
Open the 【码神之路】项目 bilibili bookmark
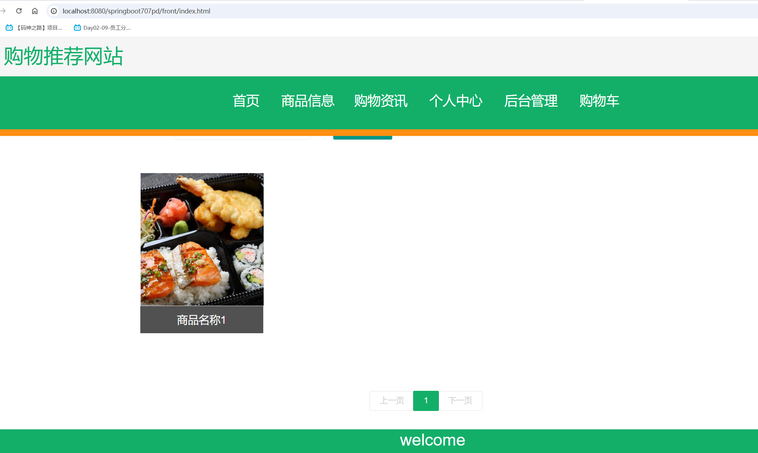coord(34,27)
